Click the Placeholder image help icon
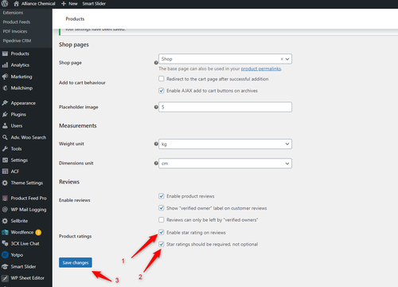 click(x=156, y=107)
